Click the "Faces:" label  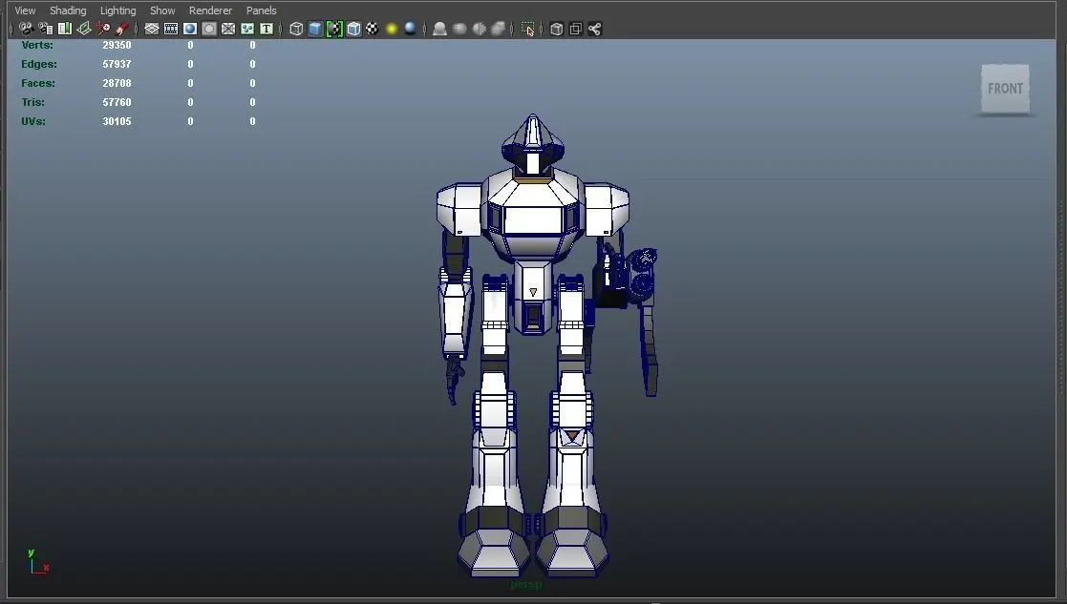[38, 83]
